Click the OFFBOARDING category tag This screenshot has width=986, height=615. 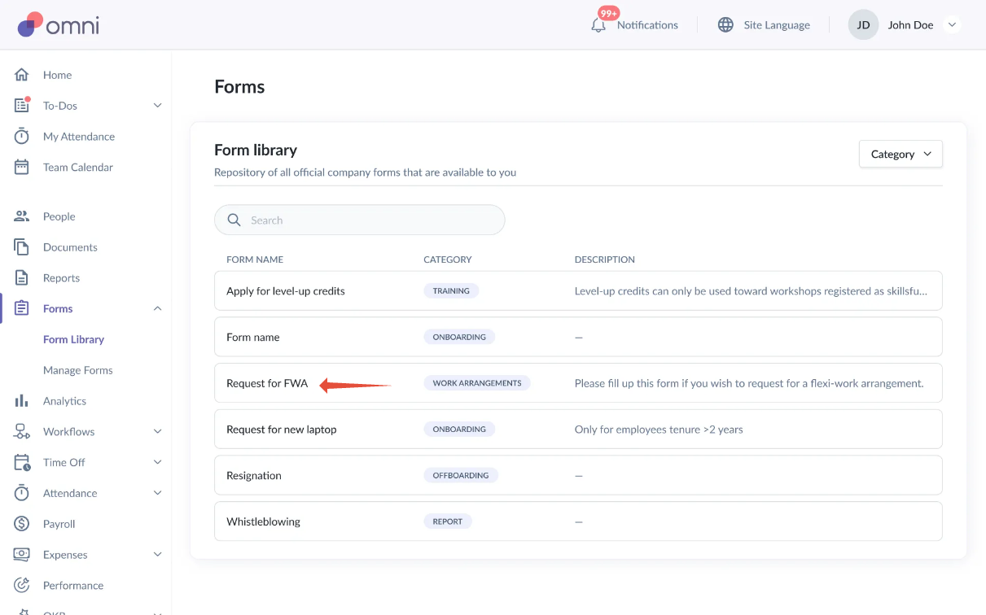[461, 475]
